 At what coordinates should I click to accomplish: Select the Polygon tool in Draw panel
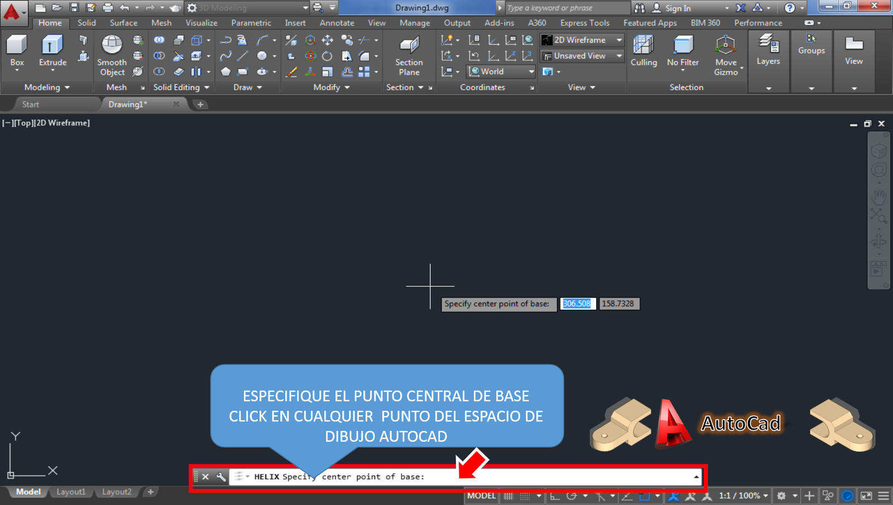(225, 71)
